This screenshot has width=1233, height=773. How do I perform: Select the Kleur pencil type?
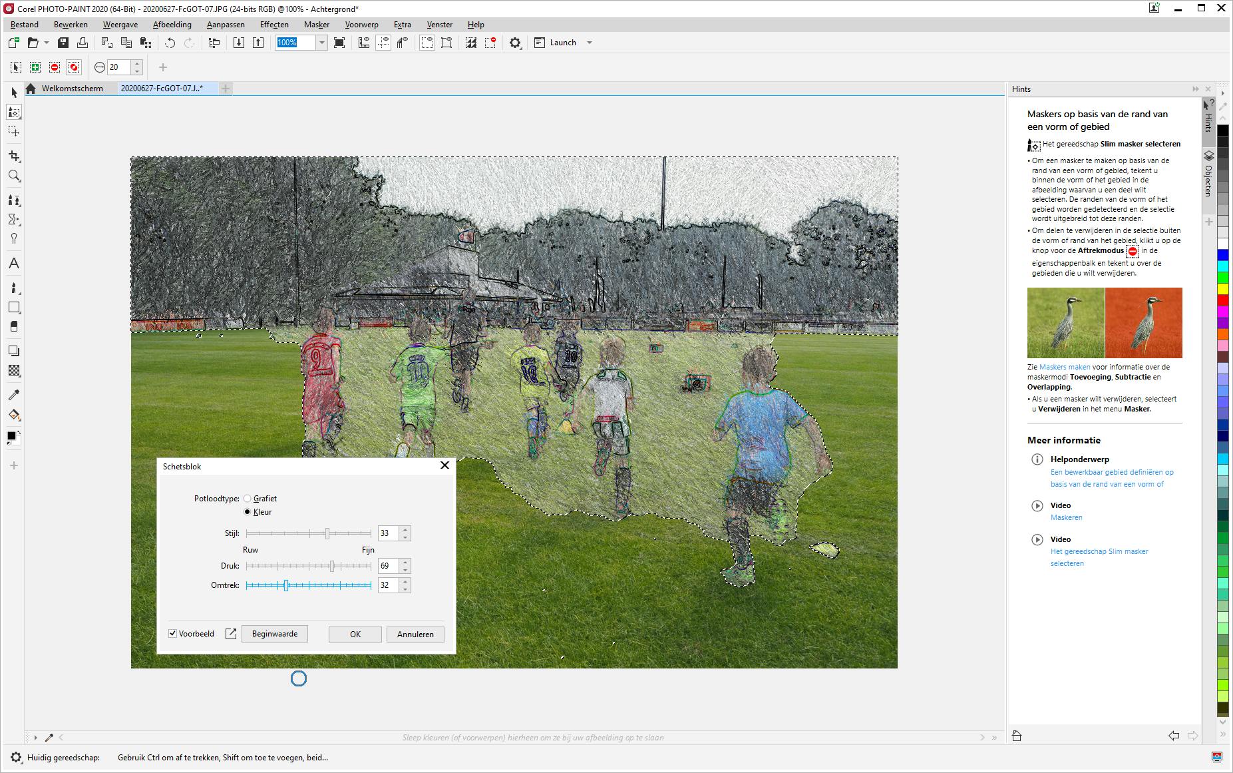click(248, 512)
